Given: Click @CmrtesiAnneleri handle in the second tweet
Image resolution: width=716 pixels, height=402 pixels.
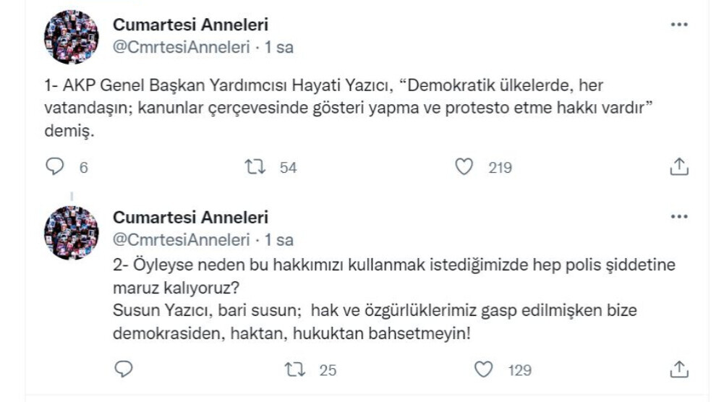Looking at the screenshot, I should pyautogui.click(x=180, y=240).
